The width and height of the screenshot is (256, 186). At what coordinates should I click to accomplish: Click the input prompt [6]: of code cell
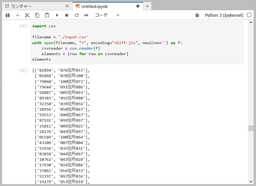[x=24, y=26]
